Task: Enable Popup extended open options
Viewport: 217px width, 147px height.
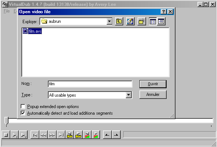Action: tap(23, 107)
